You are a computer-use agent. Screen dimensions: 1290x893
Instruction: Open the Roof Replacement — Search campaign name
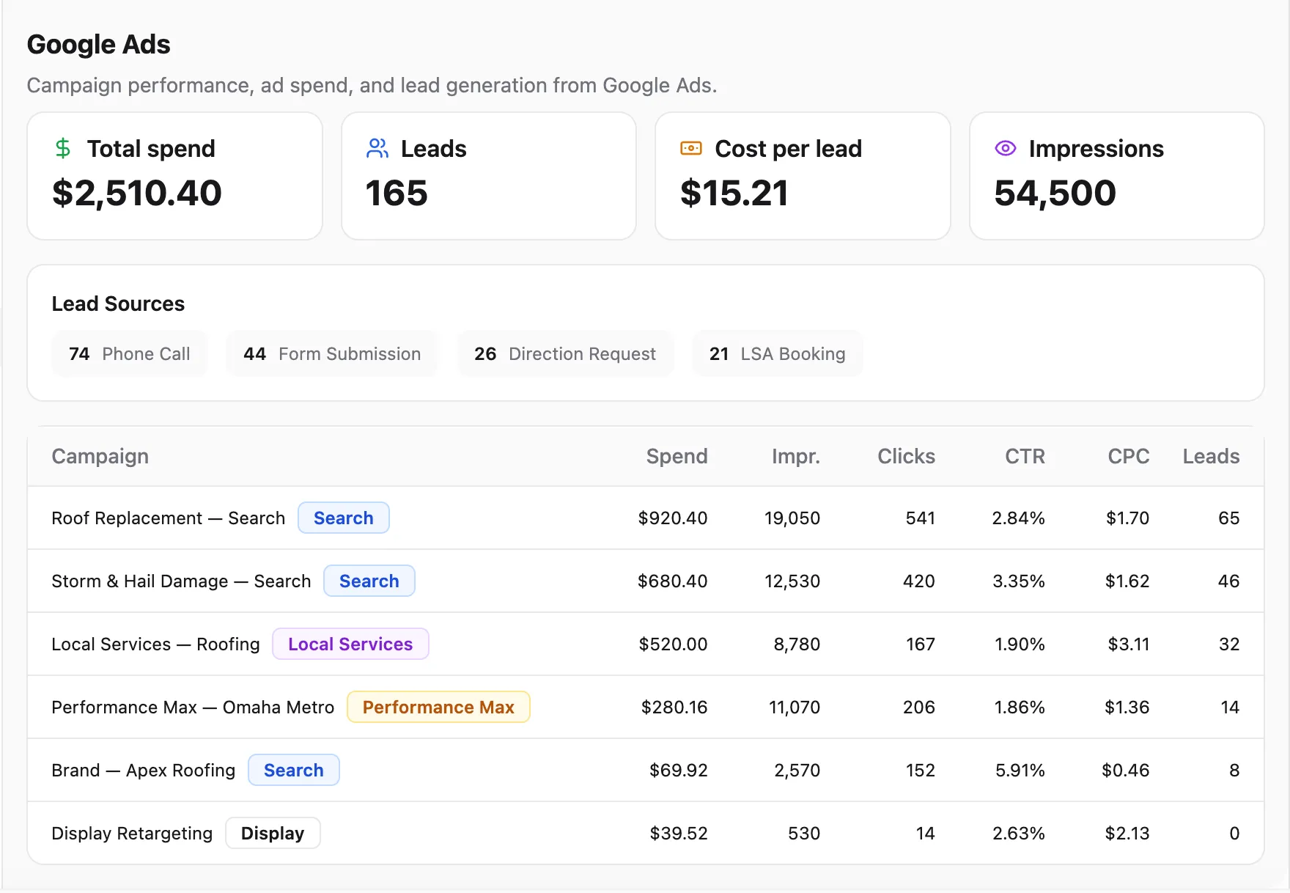(169, 518)
